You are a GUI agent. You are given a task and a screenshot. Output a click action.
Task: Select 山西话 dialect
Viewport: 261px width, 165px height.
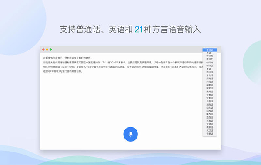[x=210, y=111]
